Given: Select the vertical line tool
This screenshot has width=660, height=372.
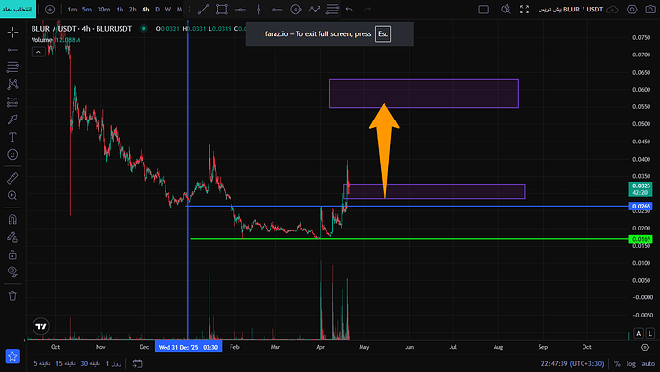Looking at the screenshot, I should [x=259, y=10].
